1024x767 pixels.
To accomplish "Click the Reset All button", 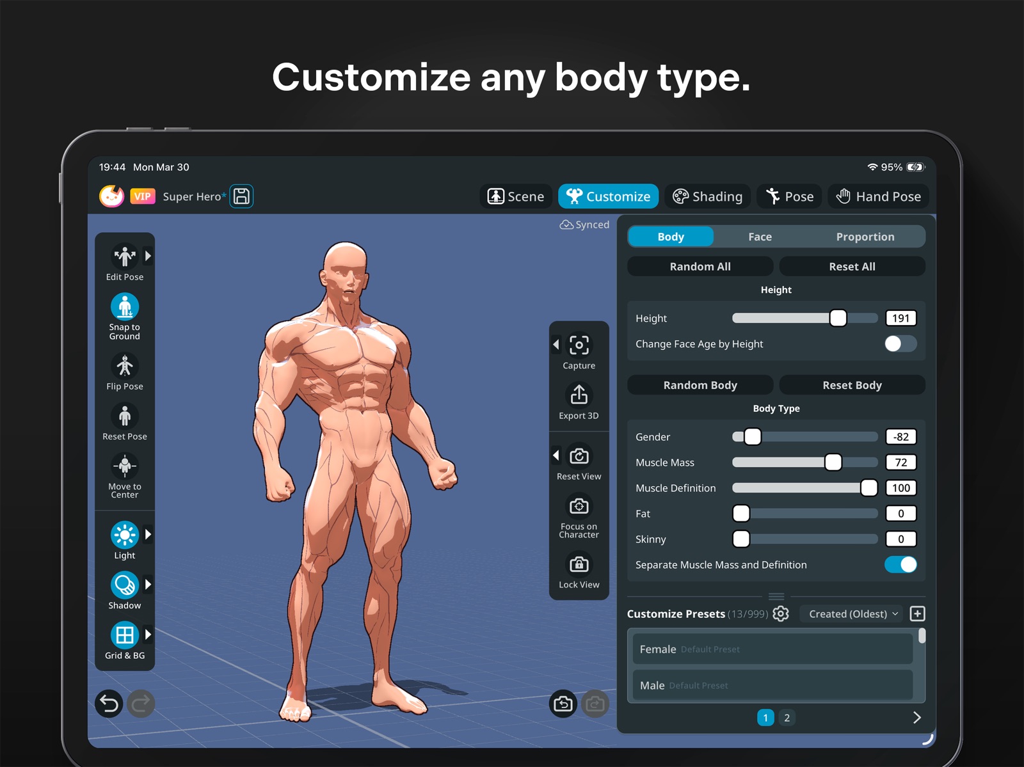I will [x=852, y=267].
